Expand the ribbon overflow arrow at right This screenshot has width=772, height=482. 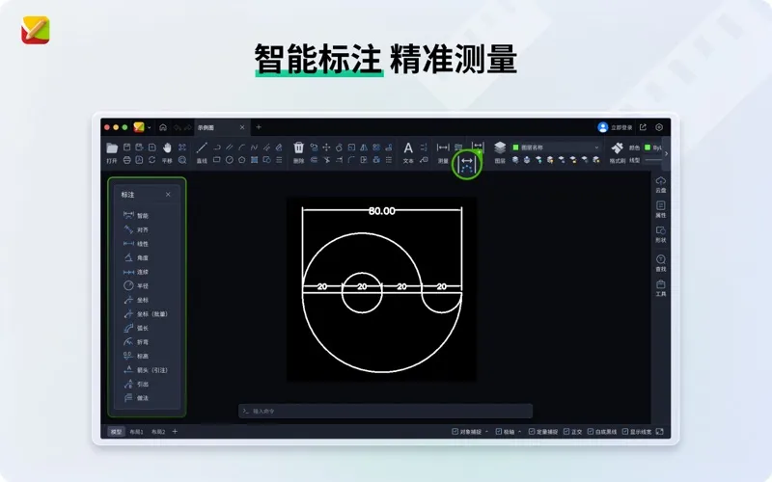666,153
